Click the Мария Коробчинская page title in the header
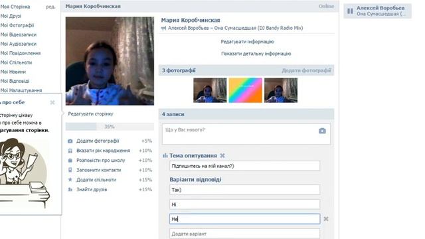 (93, 6)
